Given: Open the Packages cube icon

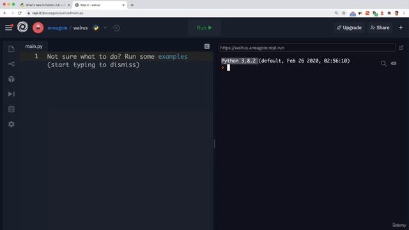Looking at the screenshot, I should point(12,79).
